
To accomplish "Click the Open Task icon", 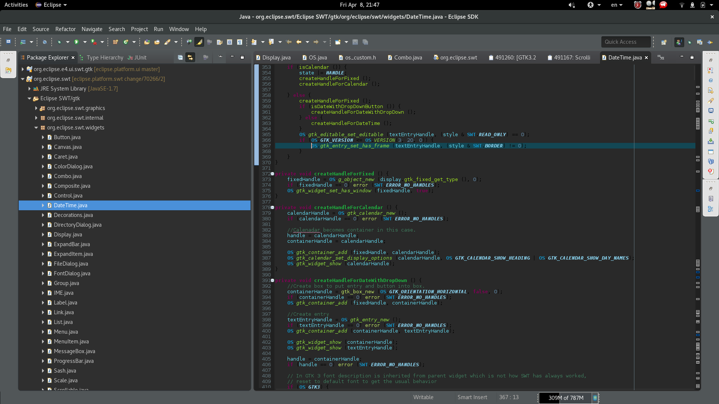I will click(157, 42).
